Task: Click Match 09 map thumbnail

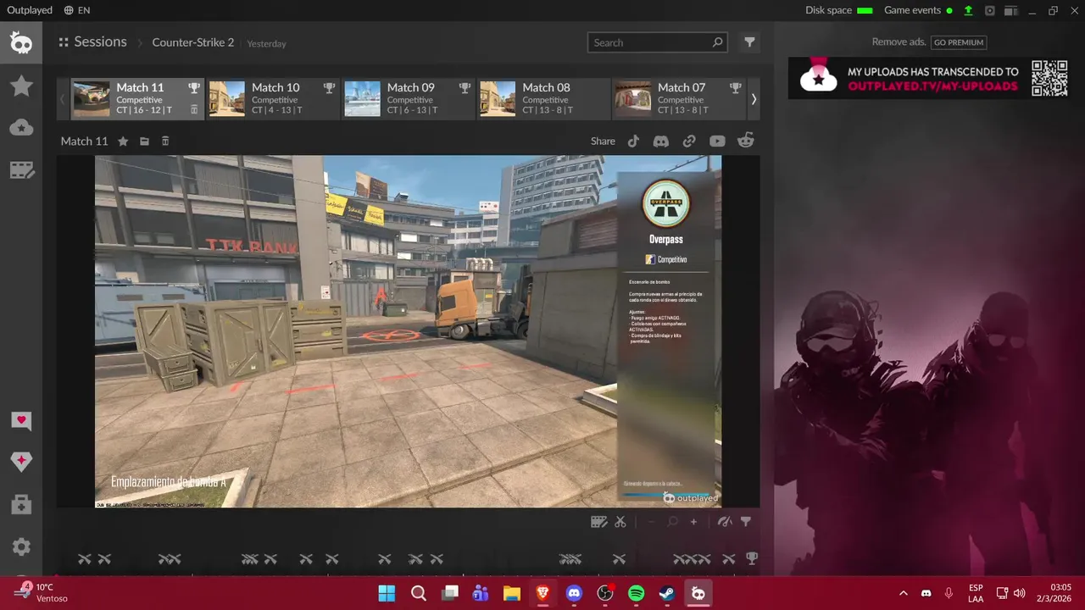Action: tap(362, 98)
